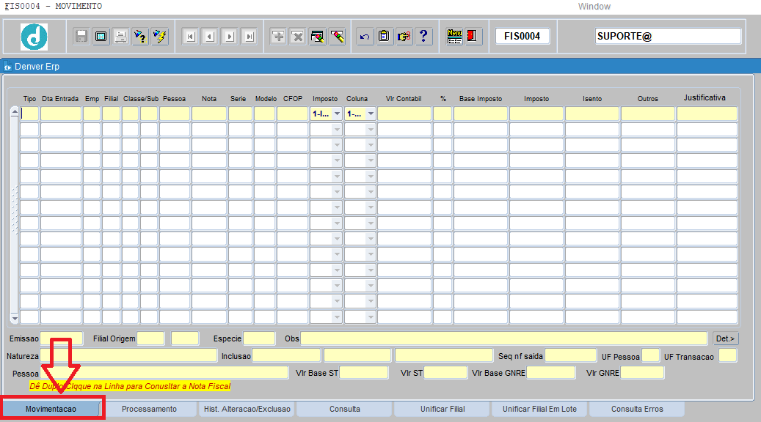Click the Vlr Base ST field
Viewport: 761px width, 422px height.
[364, 373]
